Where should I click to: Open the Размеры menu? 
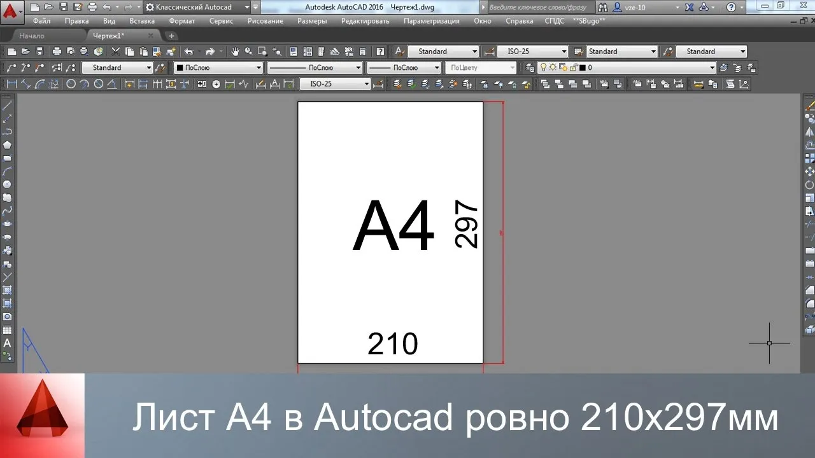(x=312, y=21)
